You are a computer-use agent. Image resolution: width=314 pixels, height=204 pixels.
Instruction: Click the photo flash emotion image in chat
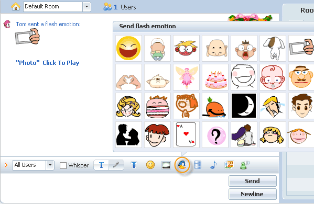coord(27,37)
